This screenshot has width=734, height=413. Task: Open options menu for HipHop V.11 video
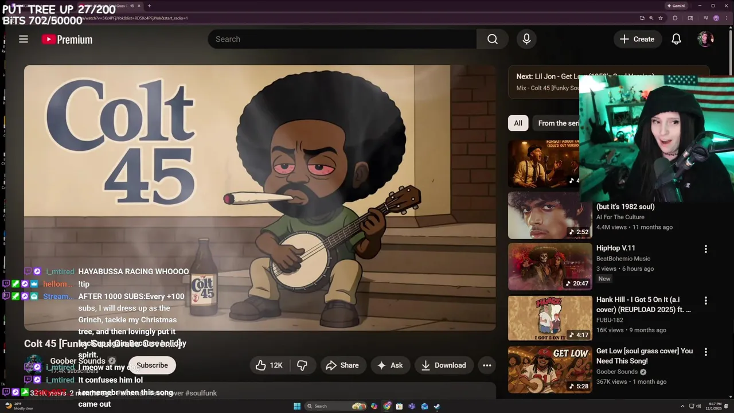click(x=706, y=249)
